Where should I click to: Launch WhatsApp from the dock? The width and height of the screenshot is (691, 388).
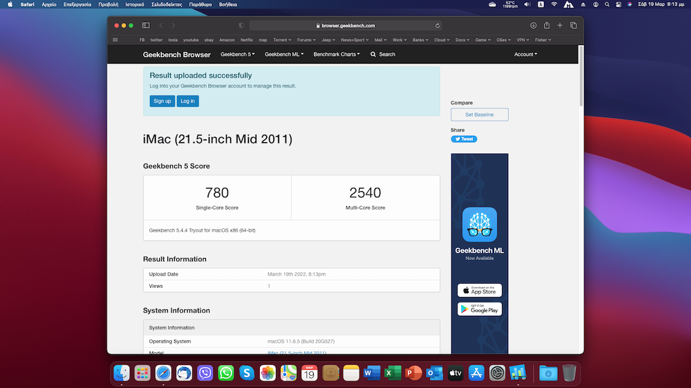coord(226,373)
